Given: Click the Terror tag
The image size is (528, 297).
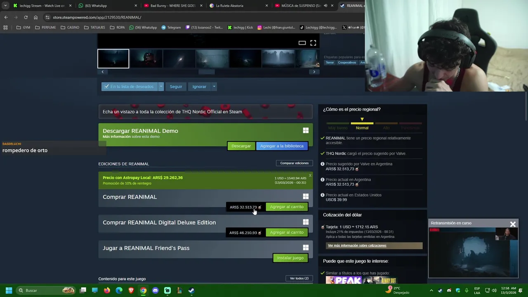Looking at the screenshot, I should coord(330,63).
